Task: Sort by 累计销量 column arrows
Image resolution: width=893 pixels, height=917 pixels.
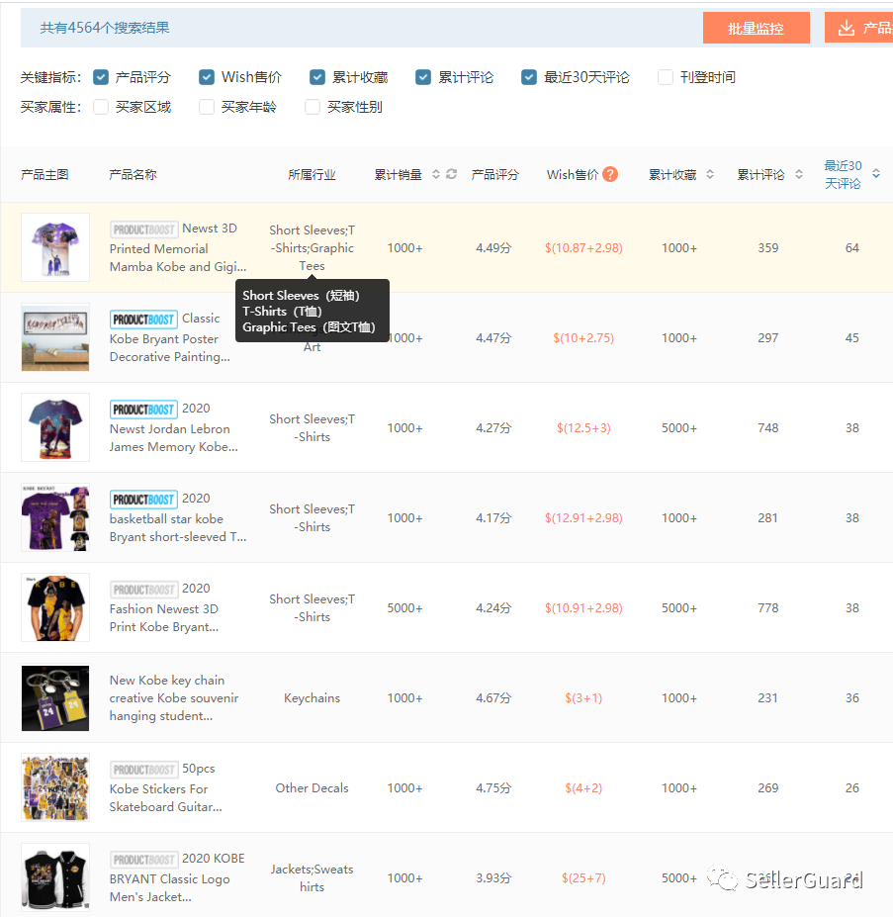Action: click(436, 174)
